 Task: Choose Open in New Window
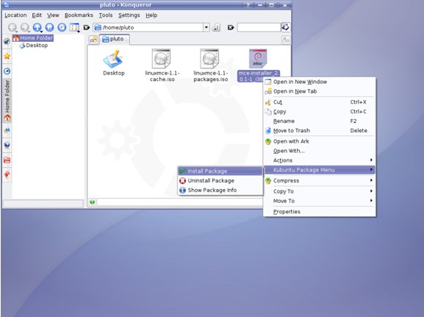click(x=320, y=82)
